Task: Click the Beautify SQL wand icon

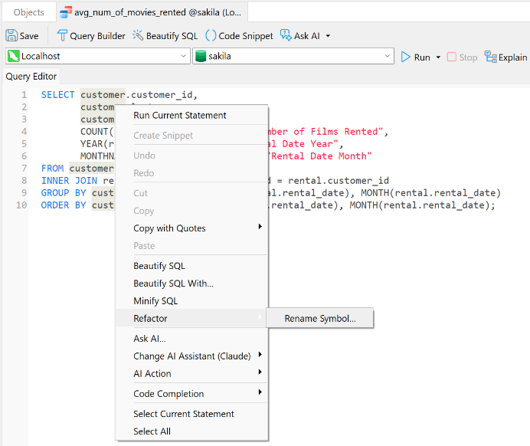Action: [x=138, y=35]
